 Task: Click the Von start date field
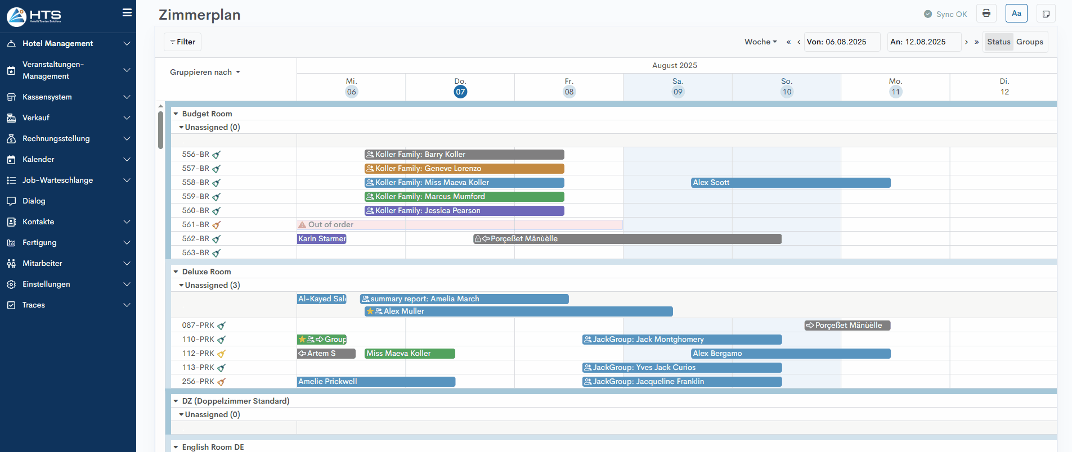[x=841, y=42]
